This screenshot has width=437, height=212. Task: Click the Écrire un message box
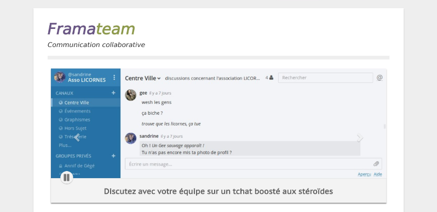[254, 164]
